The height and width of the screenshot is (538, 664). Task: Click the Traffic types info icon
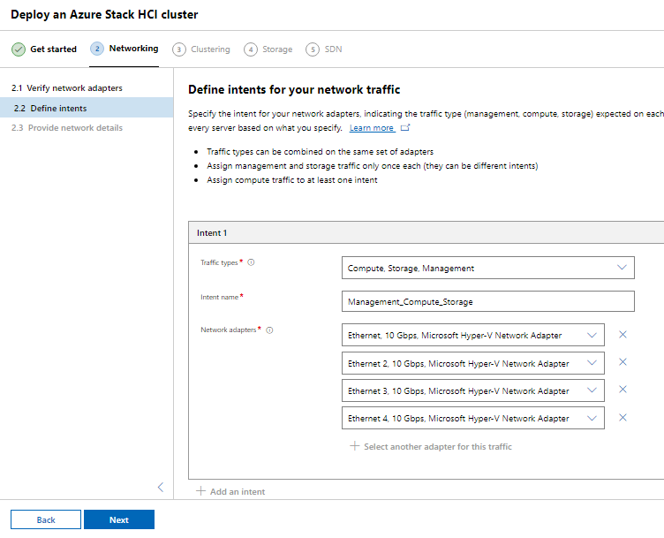(x=251, y=262)
